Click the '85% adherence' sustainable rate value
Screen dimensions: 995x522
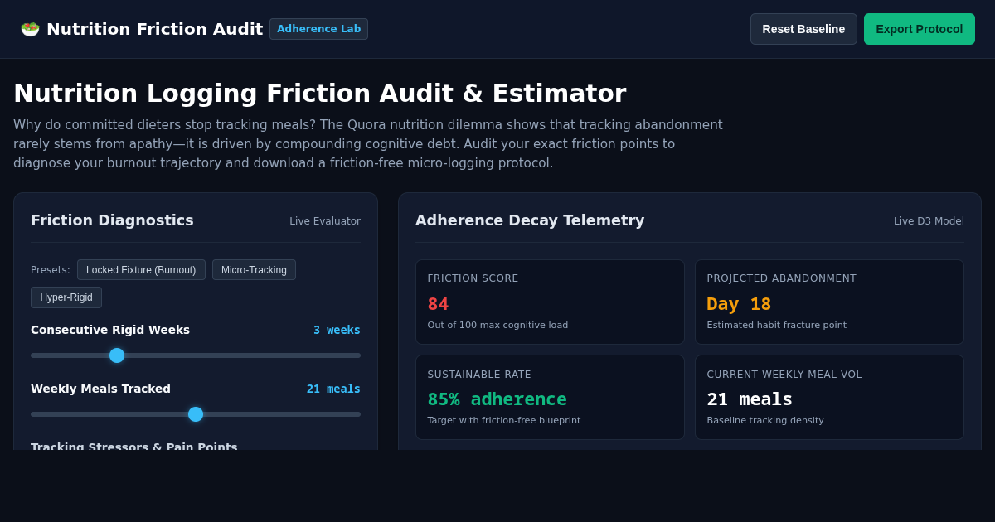point(497,399)
